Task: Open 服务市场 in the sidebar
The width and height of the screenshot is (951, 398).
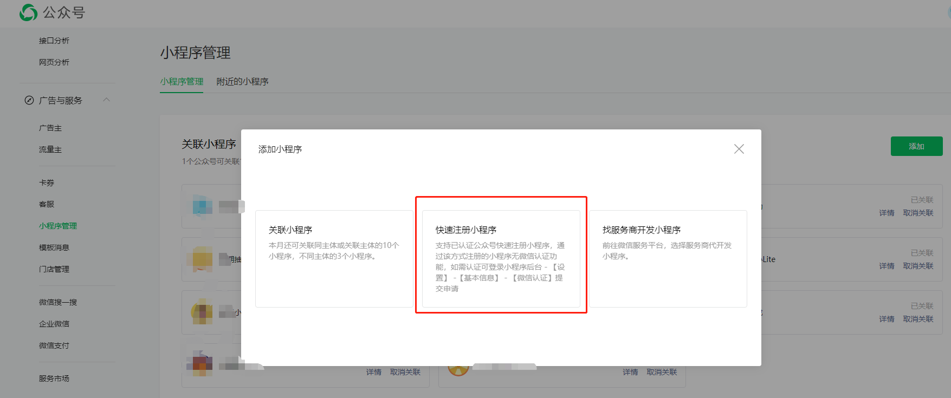Action: [54, 379]
